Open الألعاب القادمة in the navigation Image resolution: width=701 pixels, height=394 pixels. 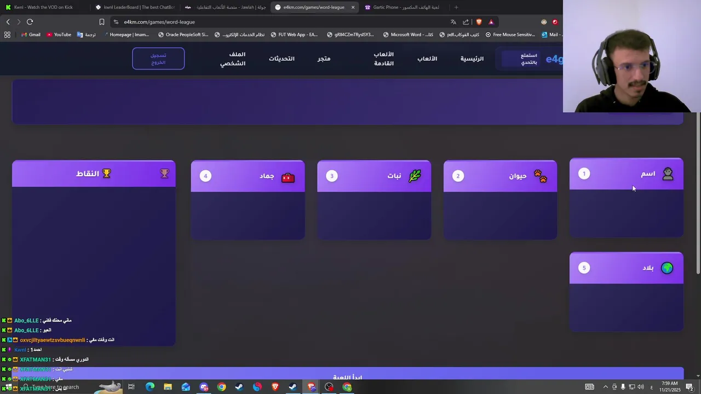click(384, 59)
